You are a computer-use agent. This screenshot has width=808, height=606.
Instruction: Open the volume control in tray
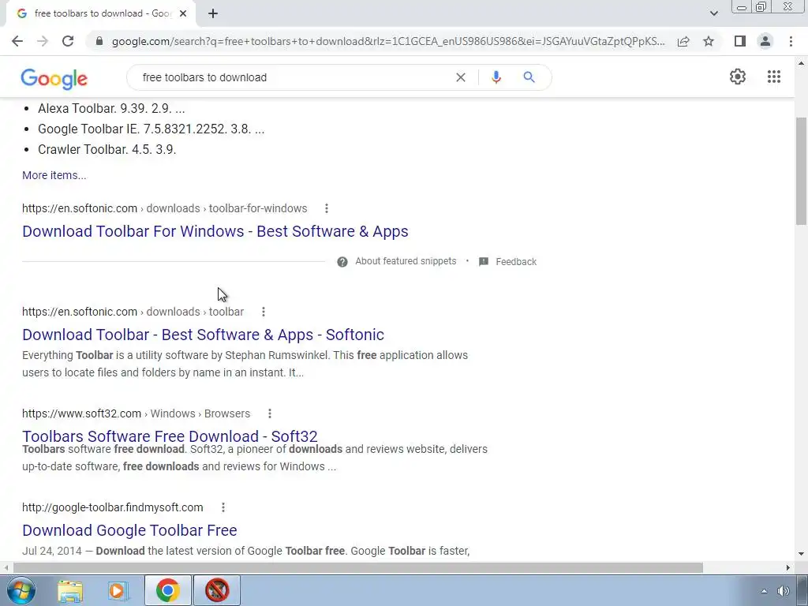784,591
